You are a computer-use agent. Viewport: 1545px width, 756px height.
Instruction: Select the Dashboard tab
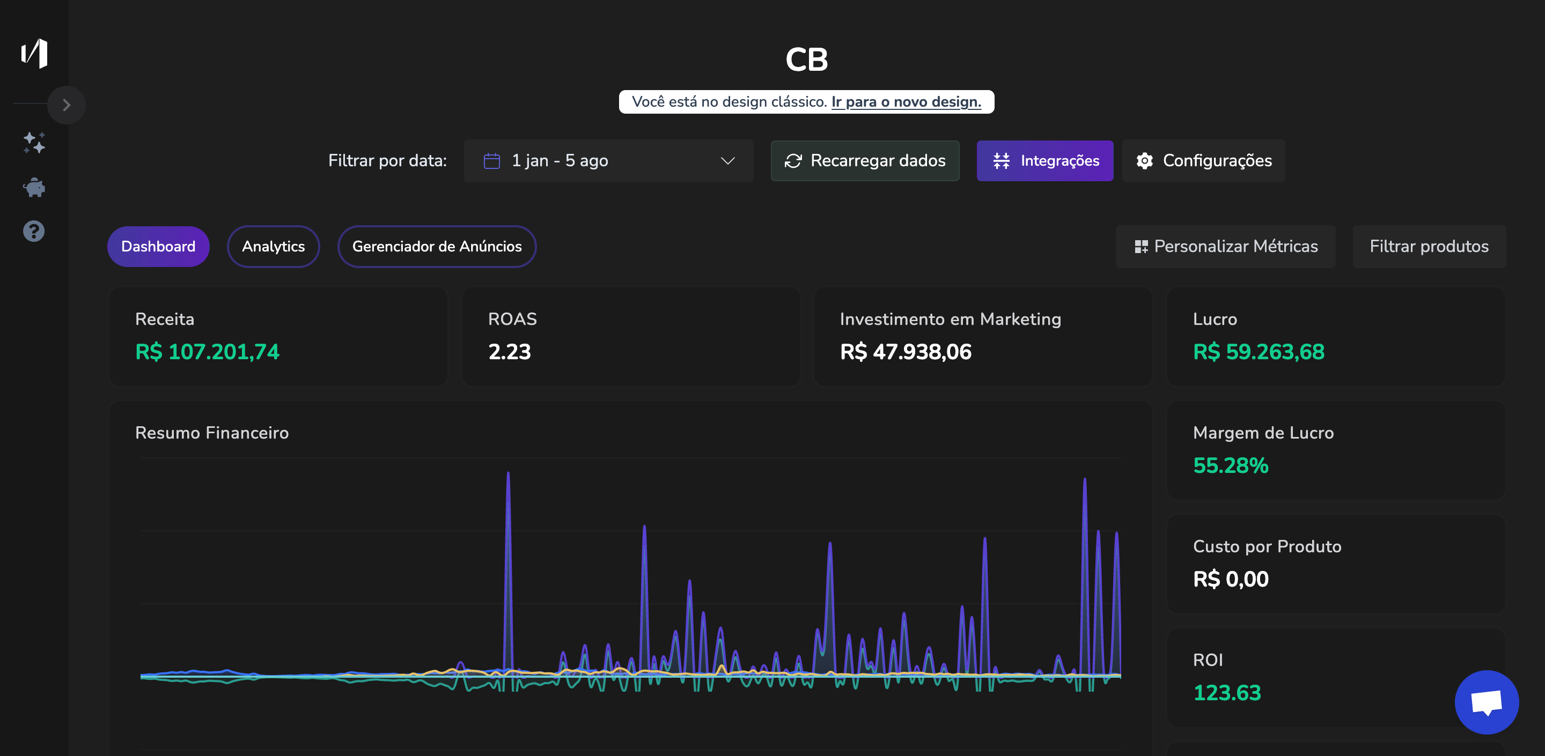[x=158, y=246]
